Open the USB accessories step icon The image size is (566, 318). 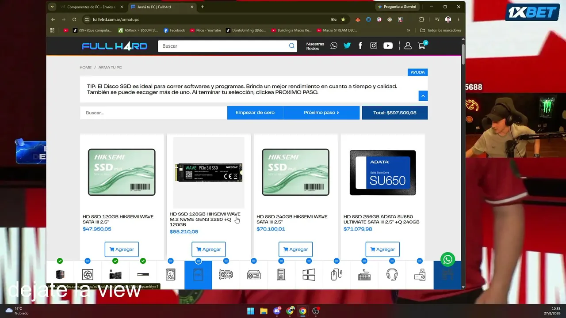[x=420, y=275]
